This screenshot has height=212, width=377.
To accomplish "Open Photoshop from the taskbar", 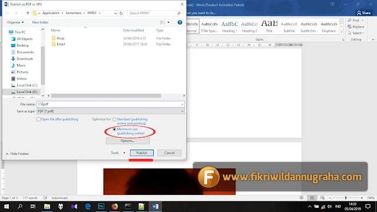I will [101, 207].
